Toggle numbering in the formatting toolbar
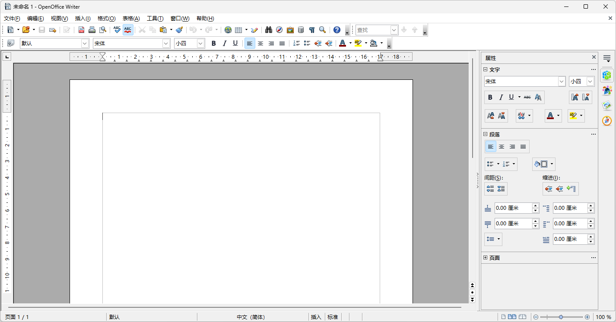The height and width of the screenshot is (322, 616). click(x=296, y=43)
